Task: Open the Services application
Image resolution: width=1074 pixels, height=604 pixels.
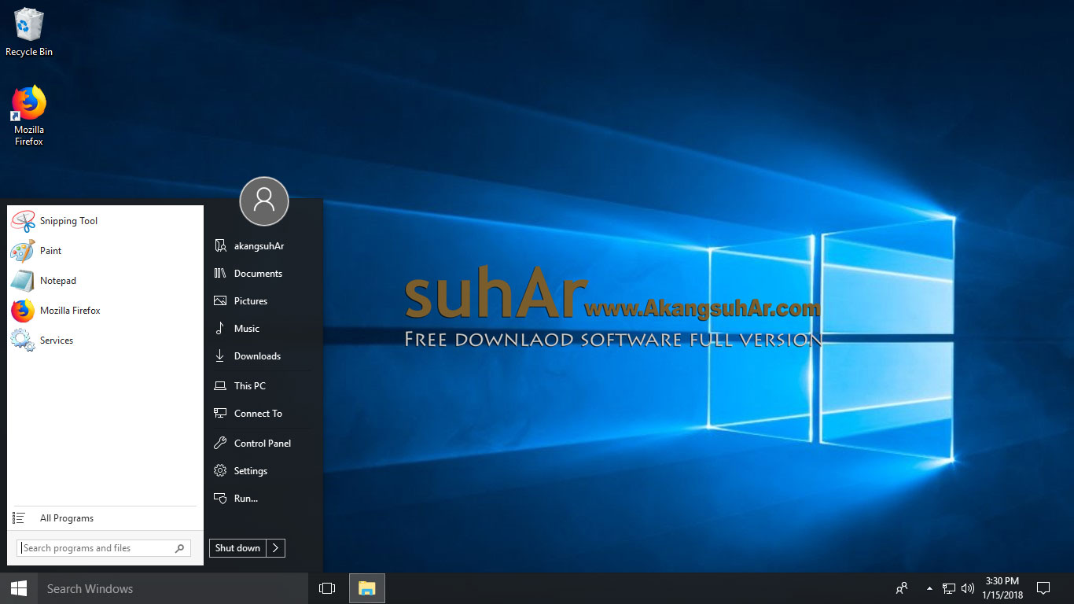Action: tap(57, 340)
